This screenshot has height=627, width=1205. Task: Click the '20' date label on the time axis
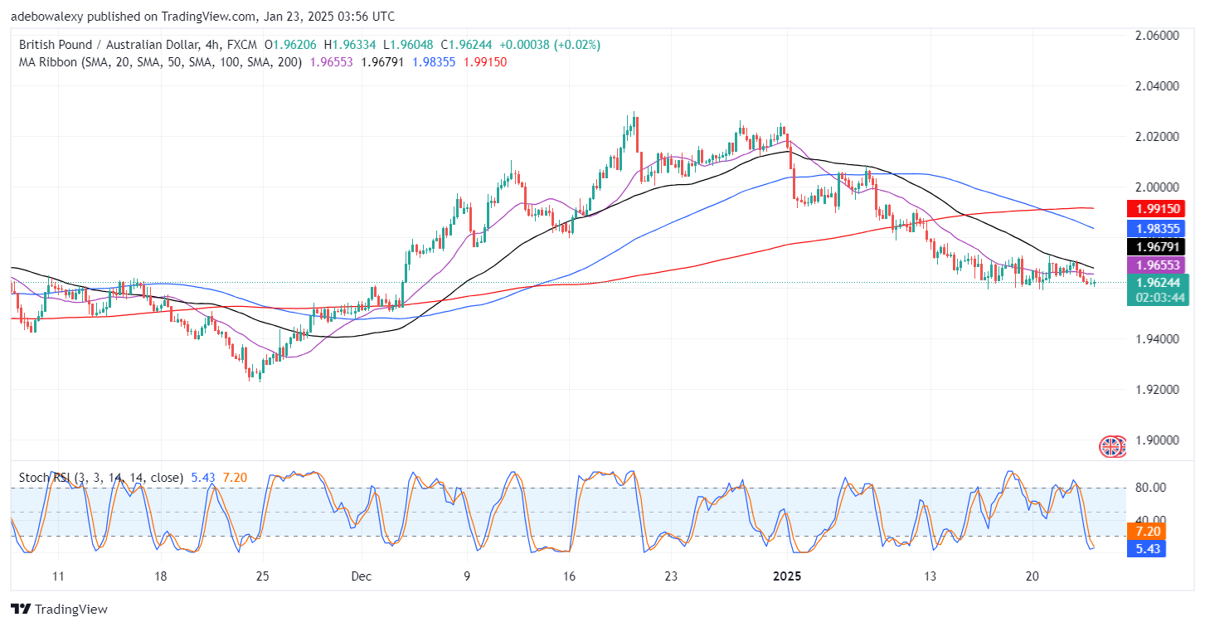[1033, 576]
